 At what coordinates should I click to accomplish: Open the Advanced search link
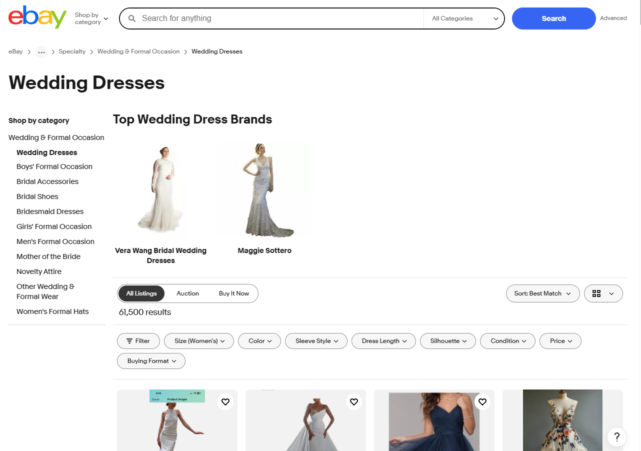coord(613,18)
